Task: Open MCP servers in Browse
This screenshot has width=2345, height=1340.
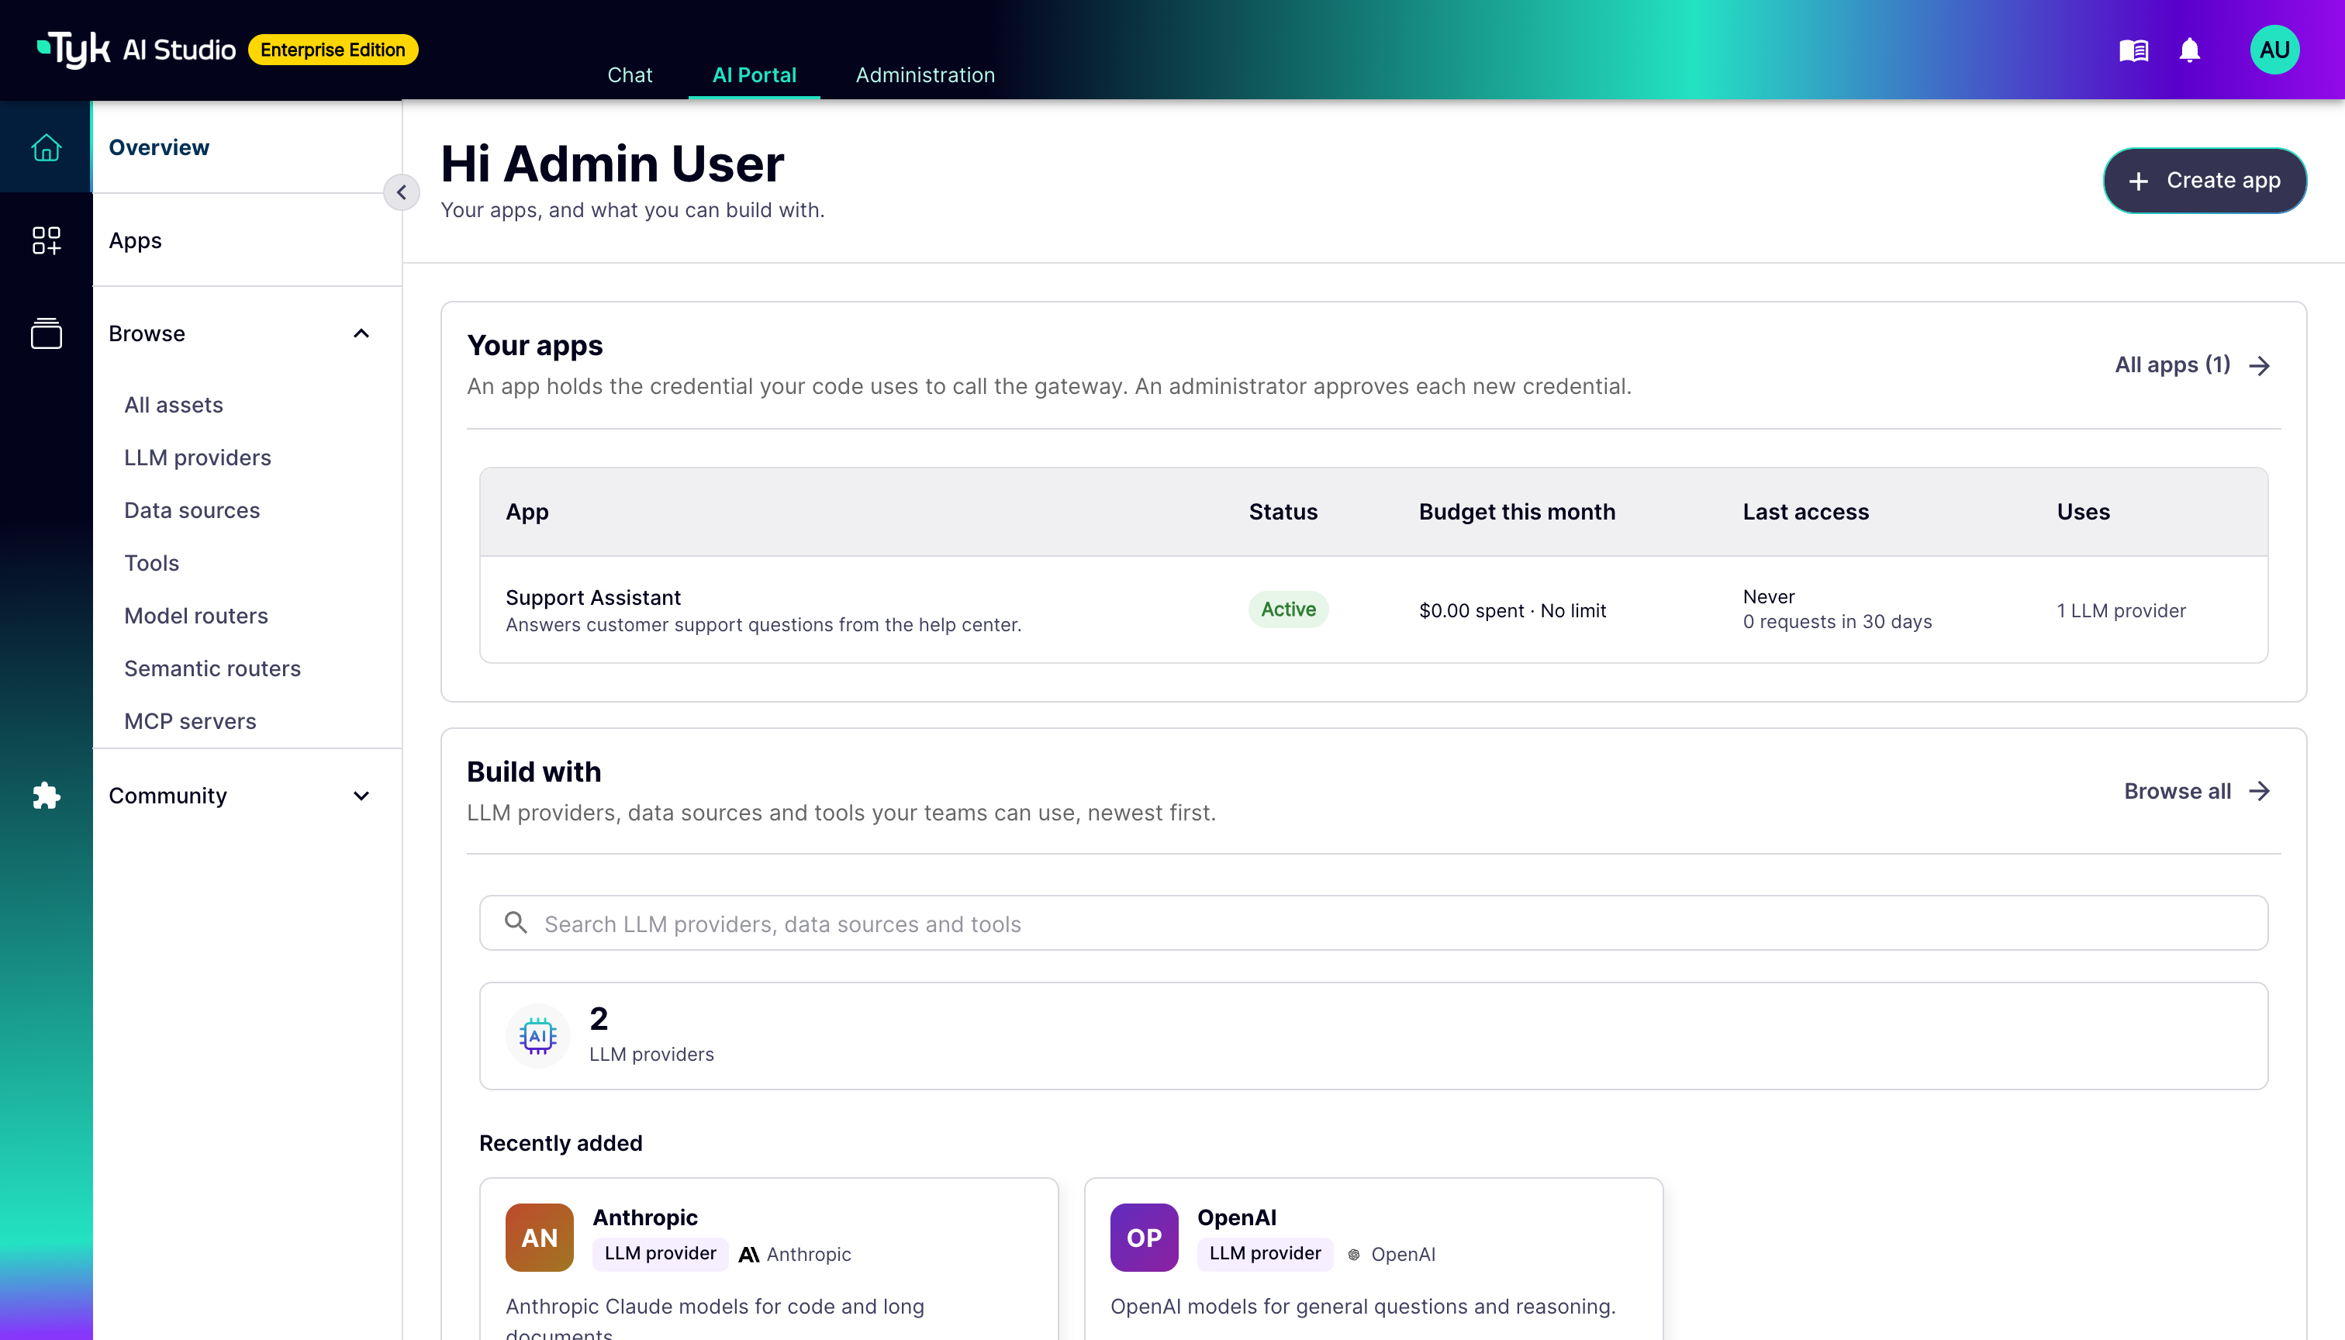Action: pos(191,720)
